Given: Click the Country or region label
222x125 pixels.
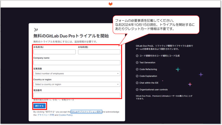Looking at the screenshot, I should [x=42, y=80].
